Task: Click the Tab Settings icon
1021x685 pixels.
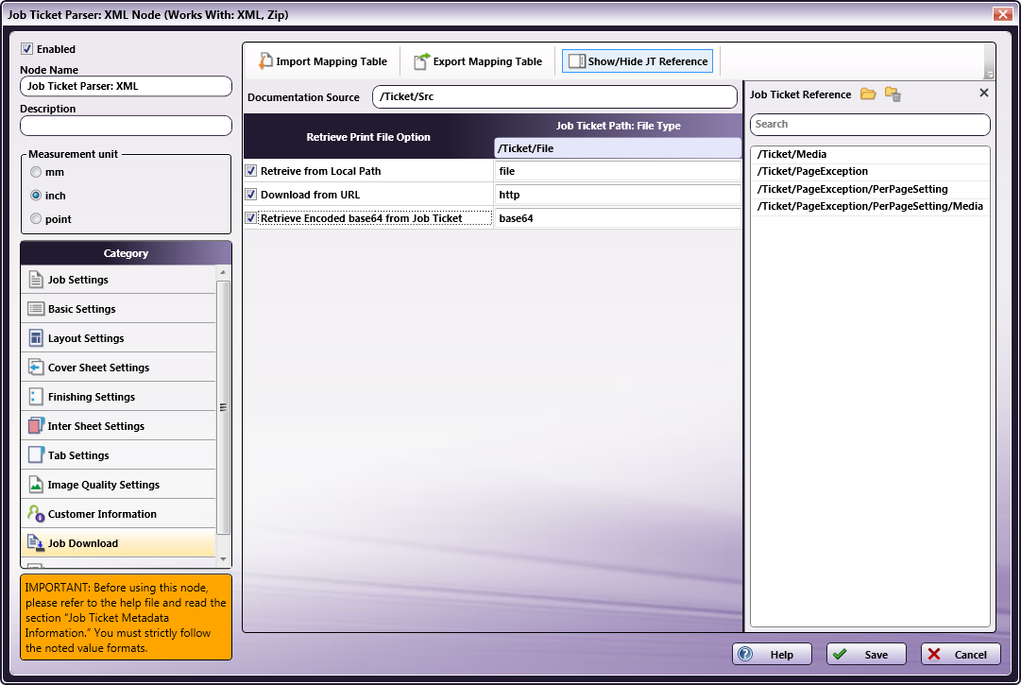Action: pyautogui.click(x=36, y=454)
